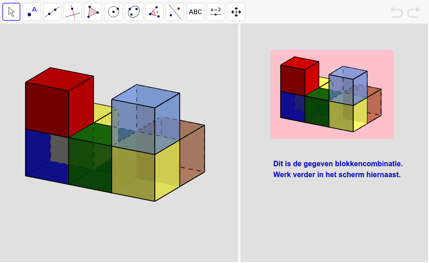The image size is (429, 263).
Task: Select the Reflect about line tool
Action: (x=175, y=12)
